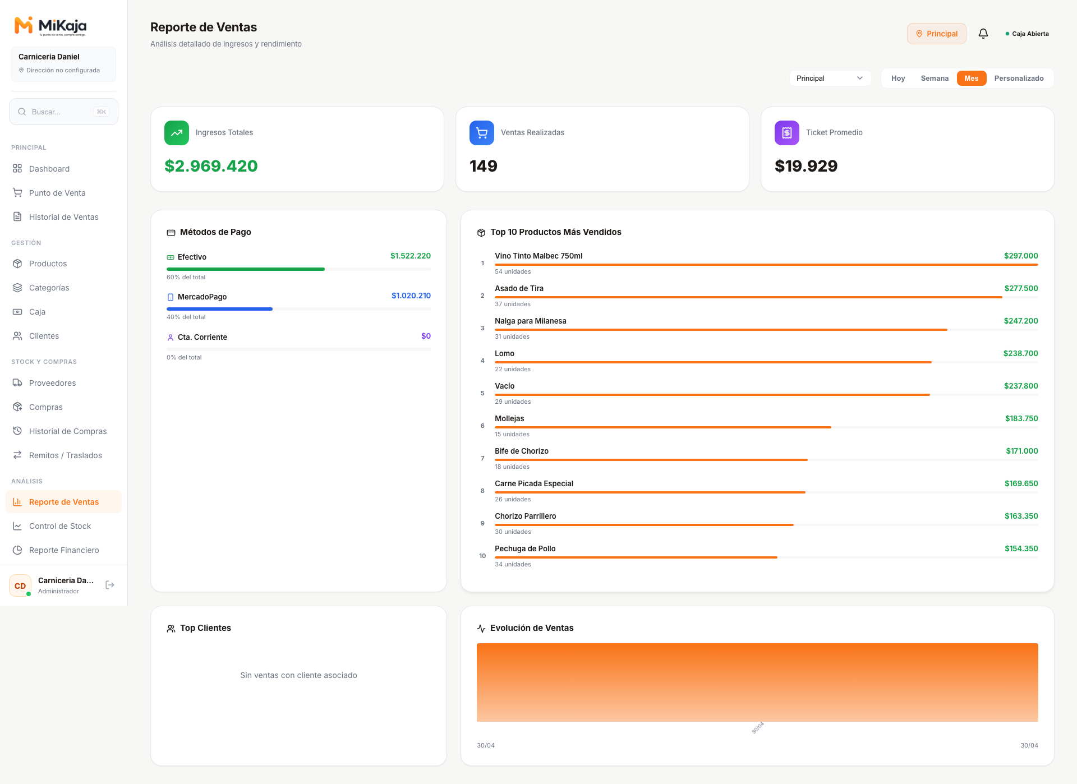Image resolution: width=1077 pixels, height=784 pixels.
Task: Click the Remitos / Traslados arrows icon
Action: point(17,455)
